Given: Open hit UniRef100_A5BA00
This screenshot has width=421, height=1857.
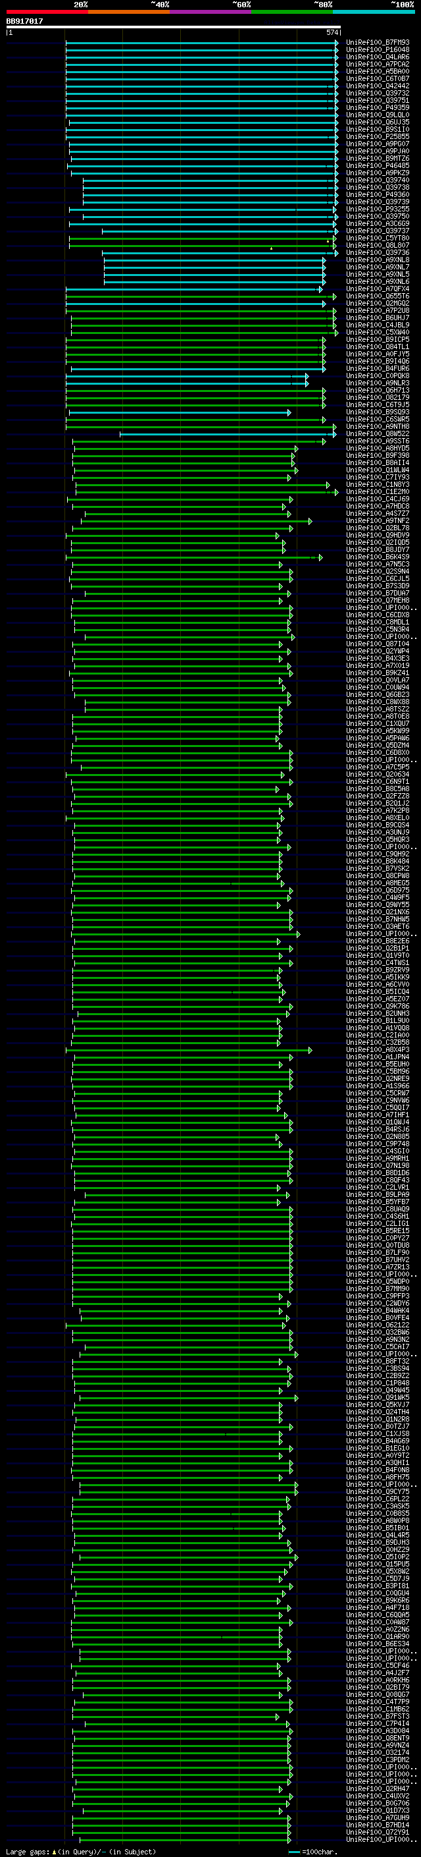Looking at the screenshot, I should [378, 71].
